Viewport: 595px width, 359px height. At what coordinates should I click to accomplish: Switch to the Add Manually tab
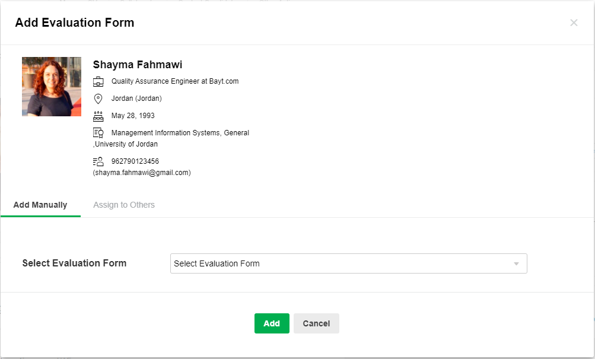(40, 205)
